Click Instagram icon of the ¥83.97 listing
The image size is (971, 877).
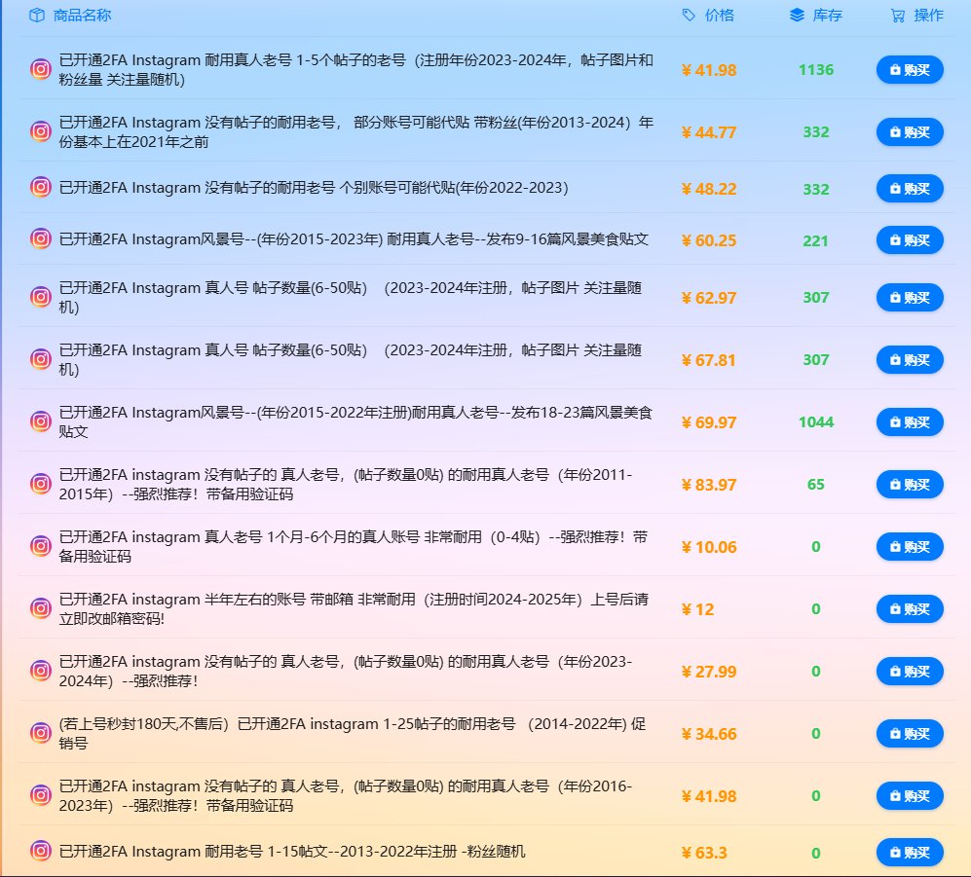[x=41, y=484]
